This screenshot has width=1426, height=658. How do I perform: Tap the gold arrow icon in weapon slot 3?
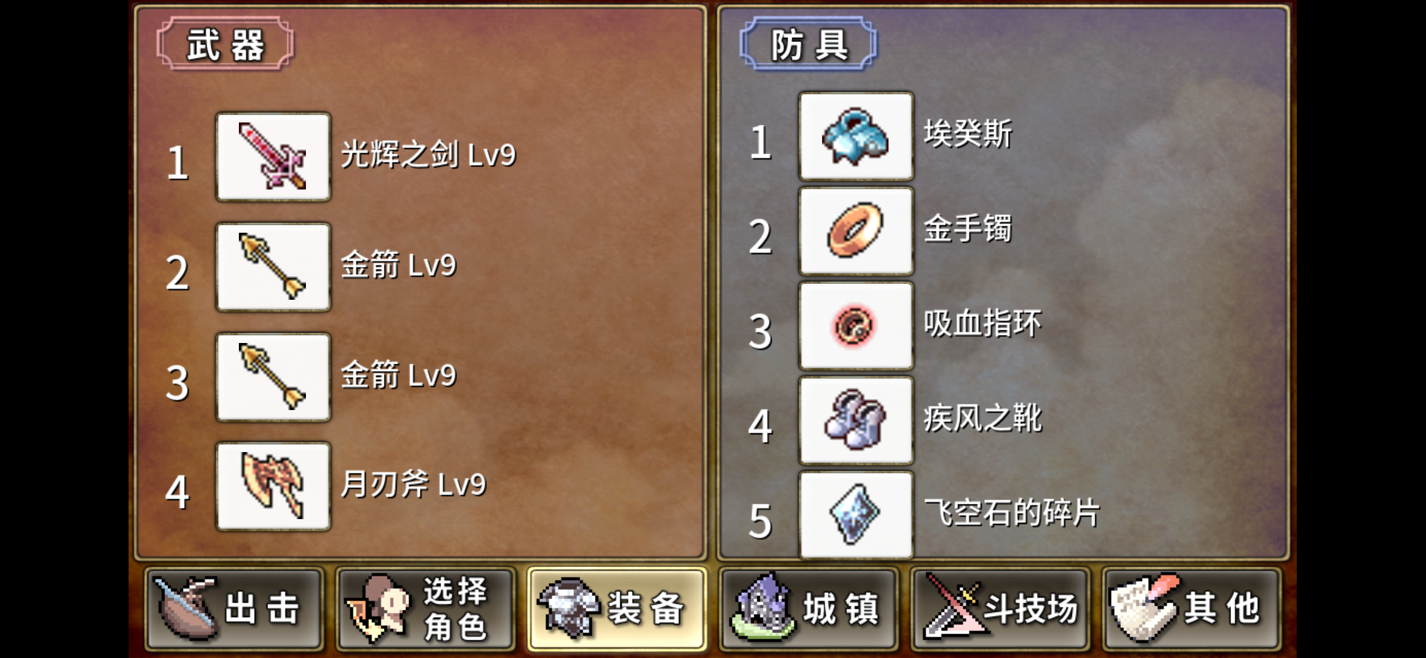coord(273,377)
